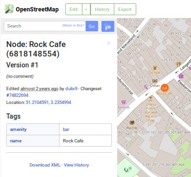Viewport: 191px width, 177px height.
Task: Expand the Edit dropdown arrow
Action: (x=86, y=9)
